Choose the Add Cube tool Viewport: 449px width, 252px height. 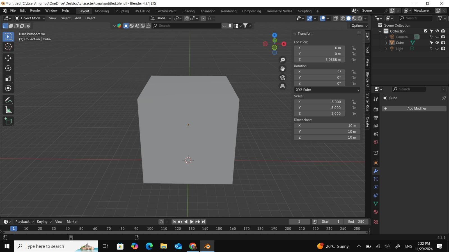(8, 121)
